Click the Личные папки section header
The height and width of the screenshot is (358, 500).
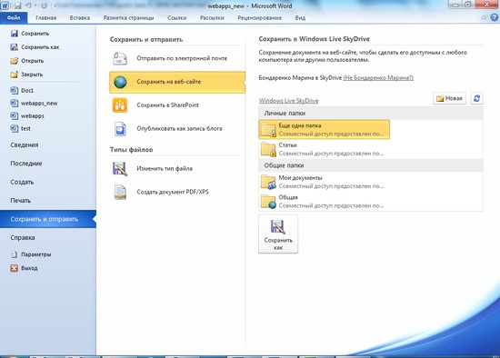point(371,114)
